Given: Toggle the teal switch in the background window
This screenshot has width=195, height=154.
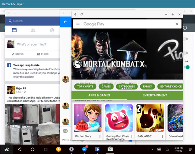Looking at the screenshot, I should pyautogui.click(x=187, y=67).
